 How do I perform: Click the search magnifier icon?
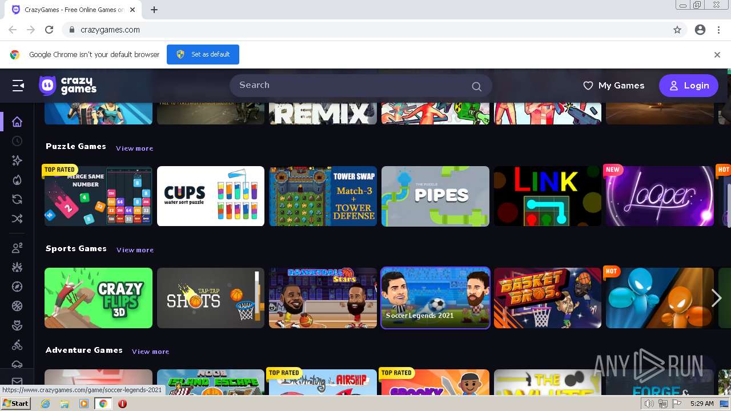point(476,86)
